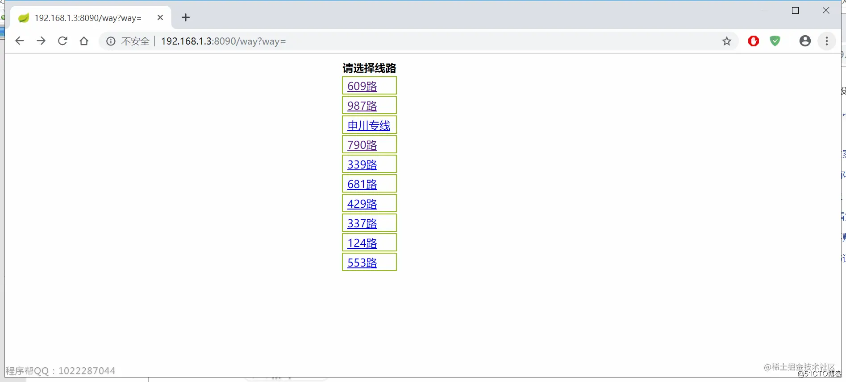Bookmark this page with the star icon

[727, 41]
